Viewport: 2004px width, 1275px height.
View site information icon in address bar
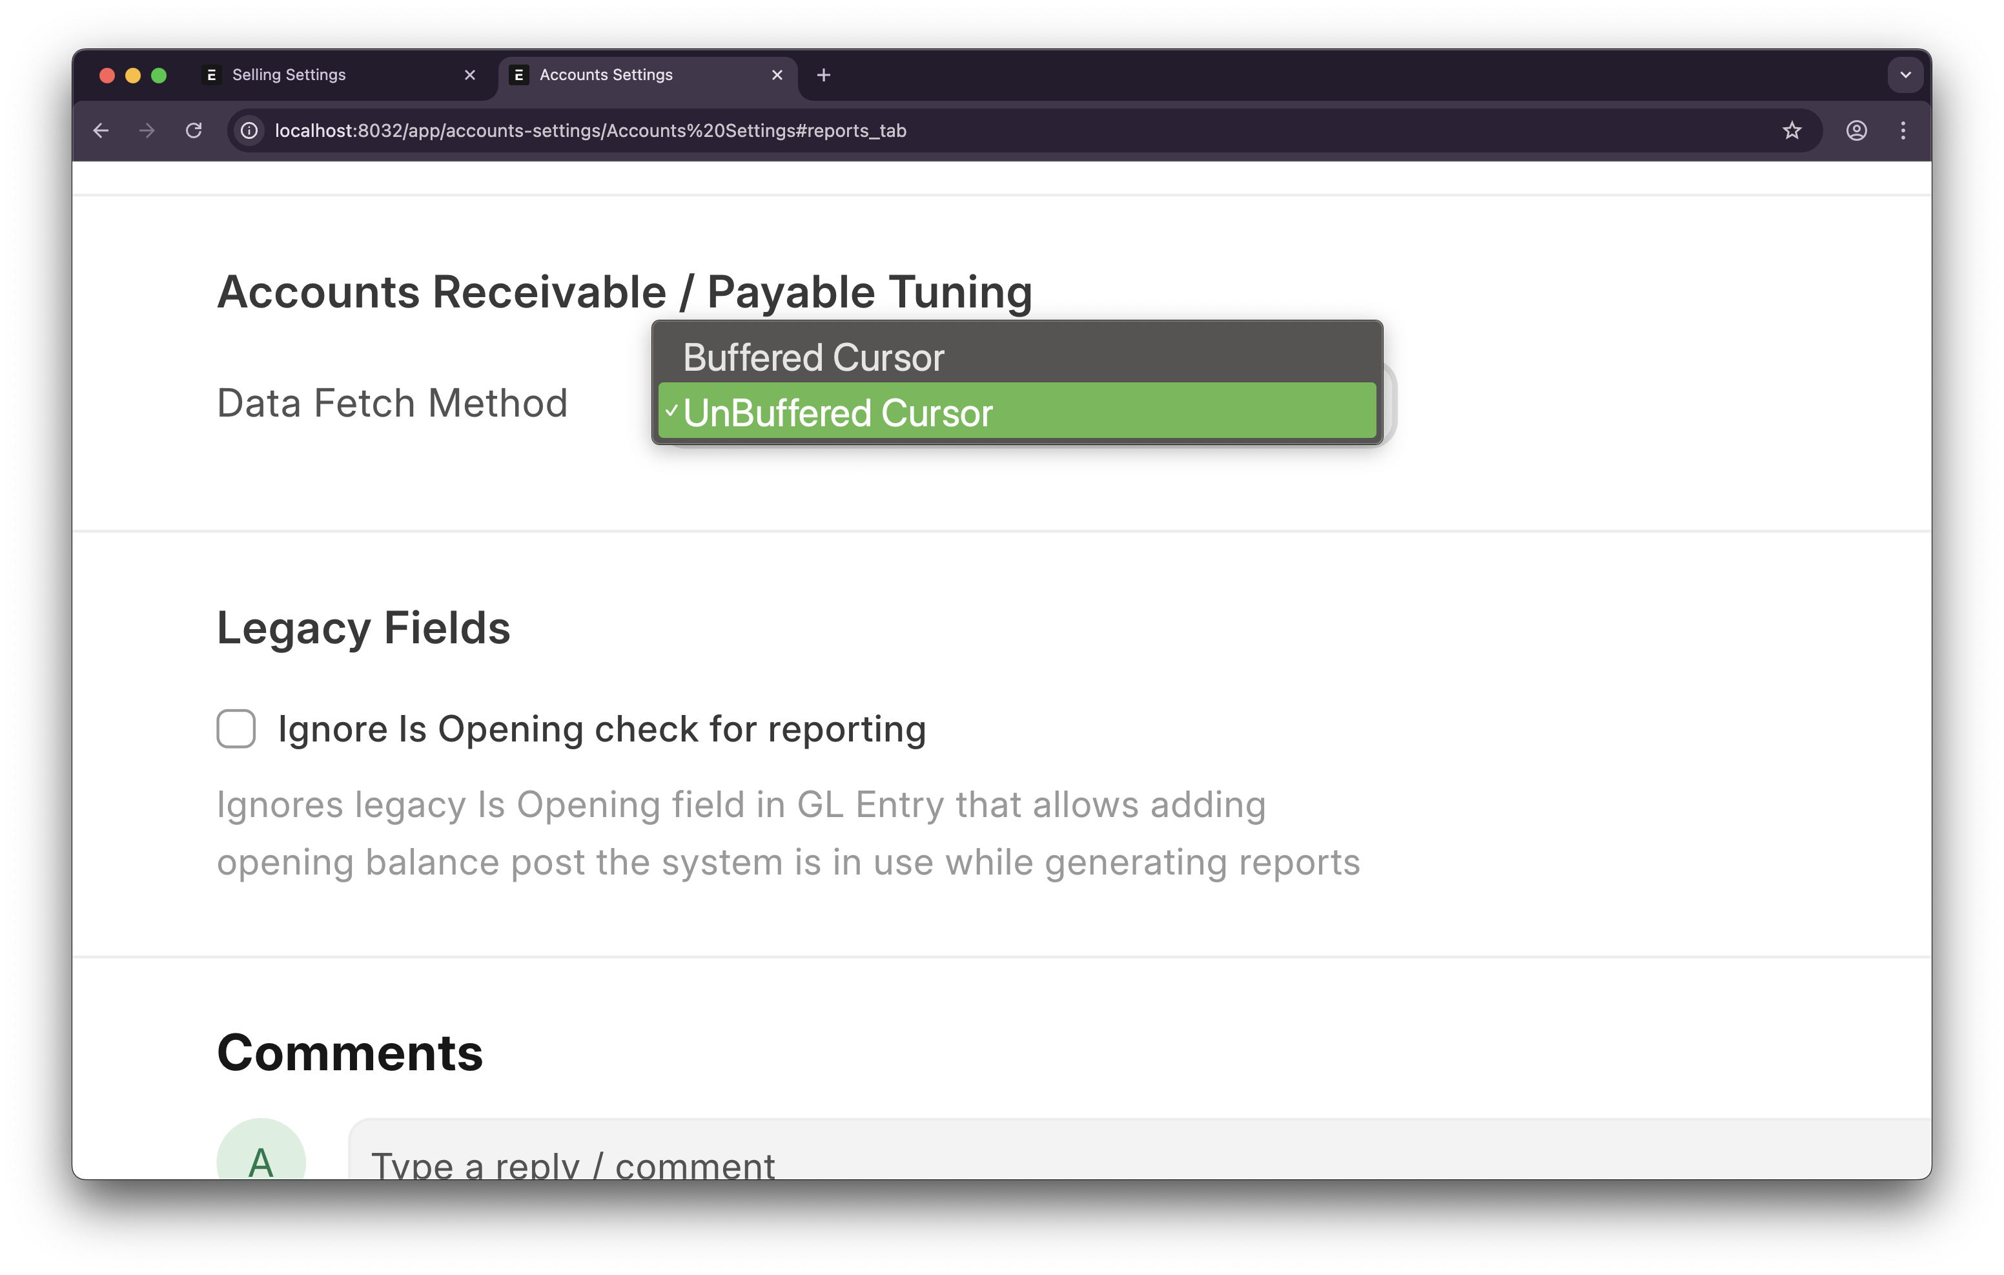tap(249, 130)
